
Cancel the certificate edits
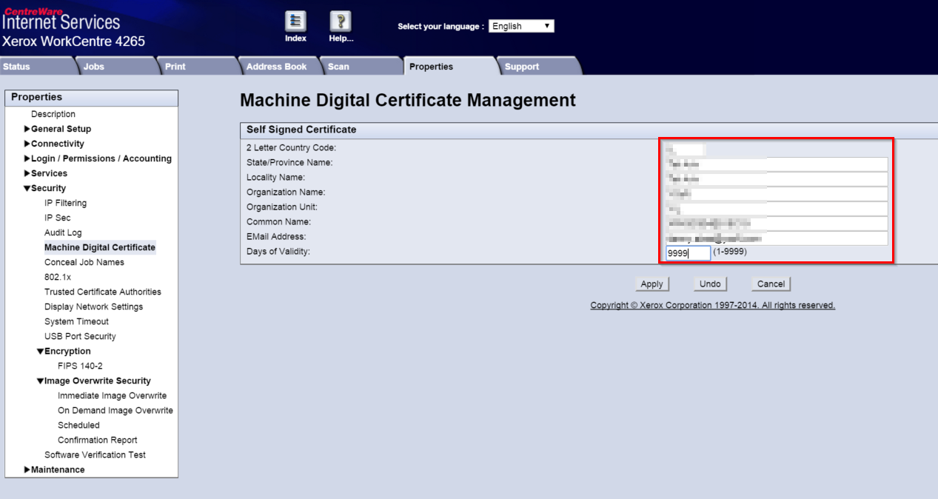tap(771, 284)
